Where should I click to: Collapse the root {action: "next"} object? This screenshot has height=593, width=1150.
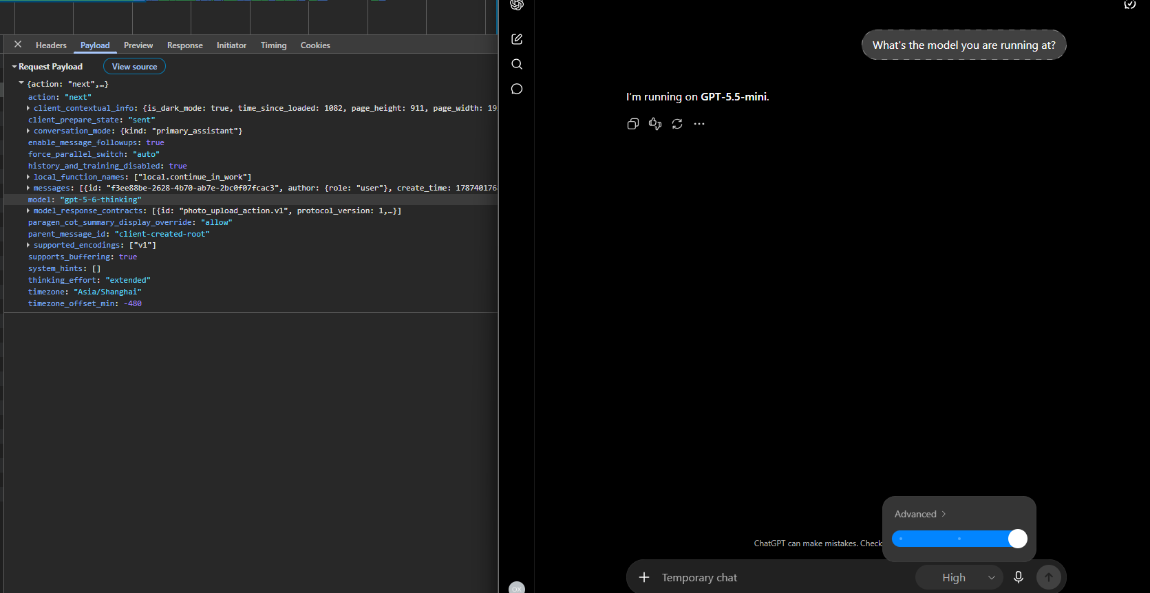pyautogui.click(x=21, y=83)
